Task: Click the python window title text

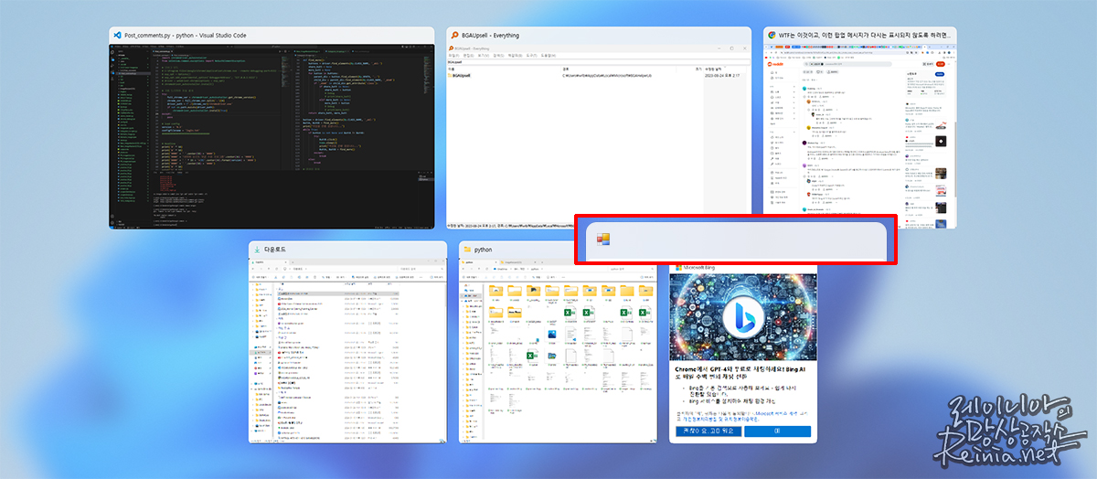Action: tap(484, 249)
